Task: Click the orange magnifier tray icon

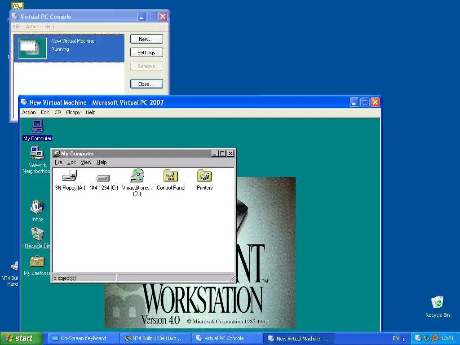Action: [435, 338]
